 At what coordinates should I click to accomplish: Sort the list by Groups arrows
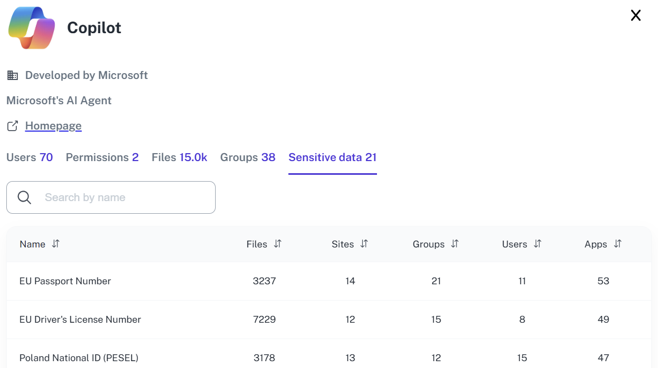(454, 244)
